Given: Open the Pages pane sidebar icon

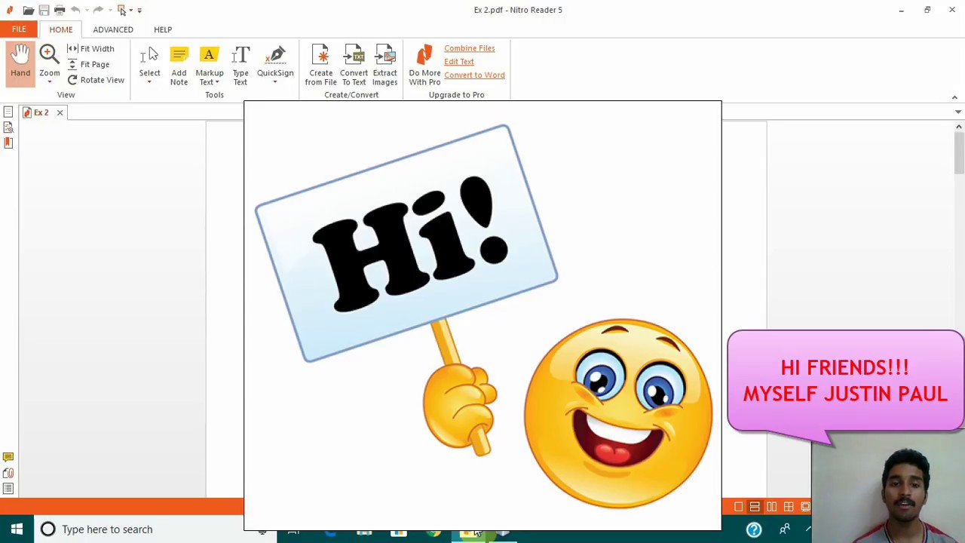Looking at the screenshot, I should pos(8,112).
